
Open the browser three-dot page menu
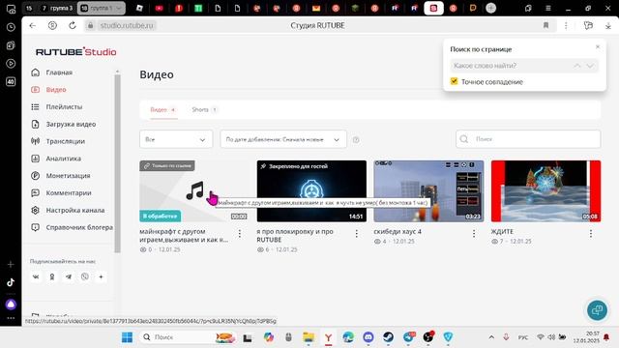[x=566, y=26]
